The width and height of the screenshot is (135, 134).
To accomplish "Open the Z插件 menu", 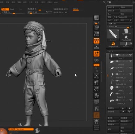I will [x=43, y=2].
